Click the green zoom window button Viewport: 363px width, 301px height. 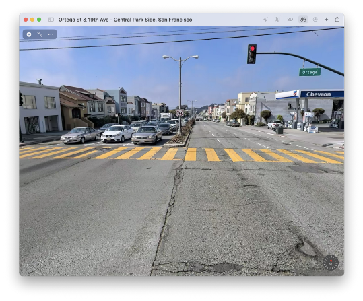point(39,20)
